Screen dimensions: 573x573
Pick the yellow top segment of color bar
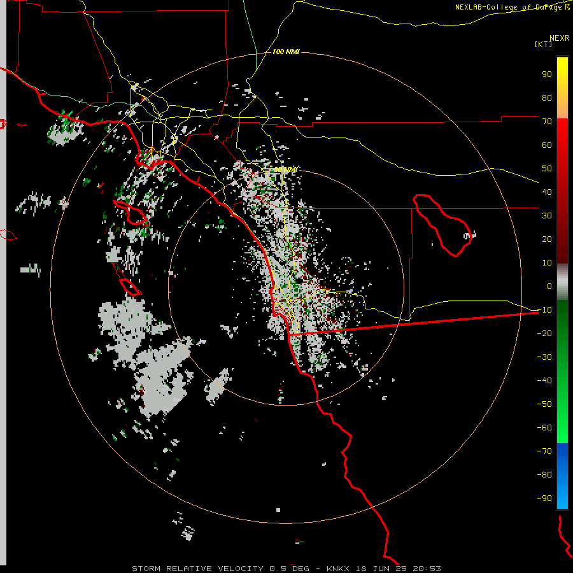point(562,88)
